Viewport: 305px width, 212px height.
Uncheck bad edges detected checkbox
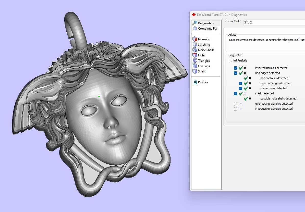235,73
